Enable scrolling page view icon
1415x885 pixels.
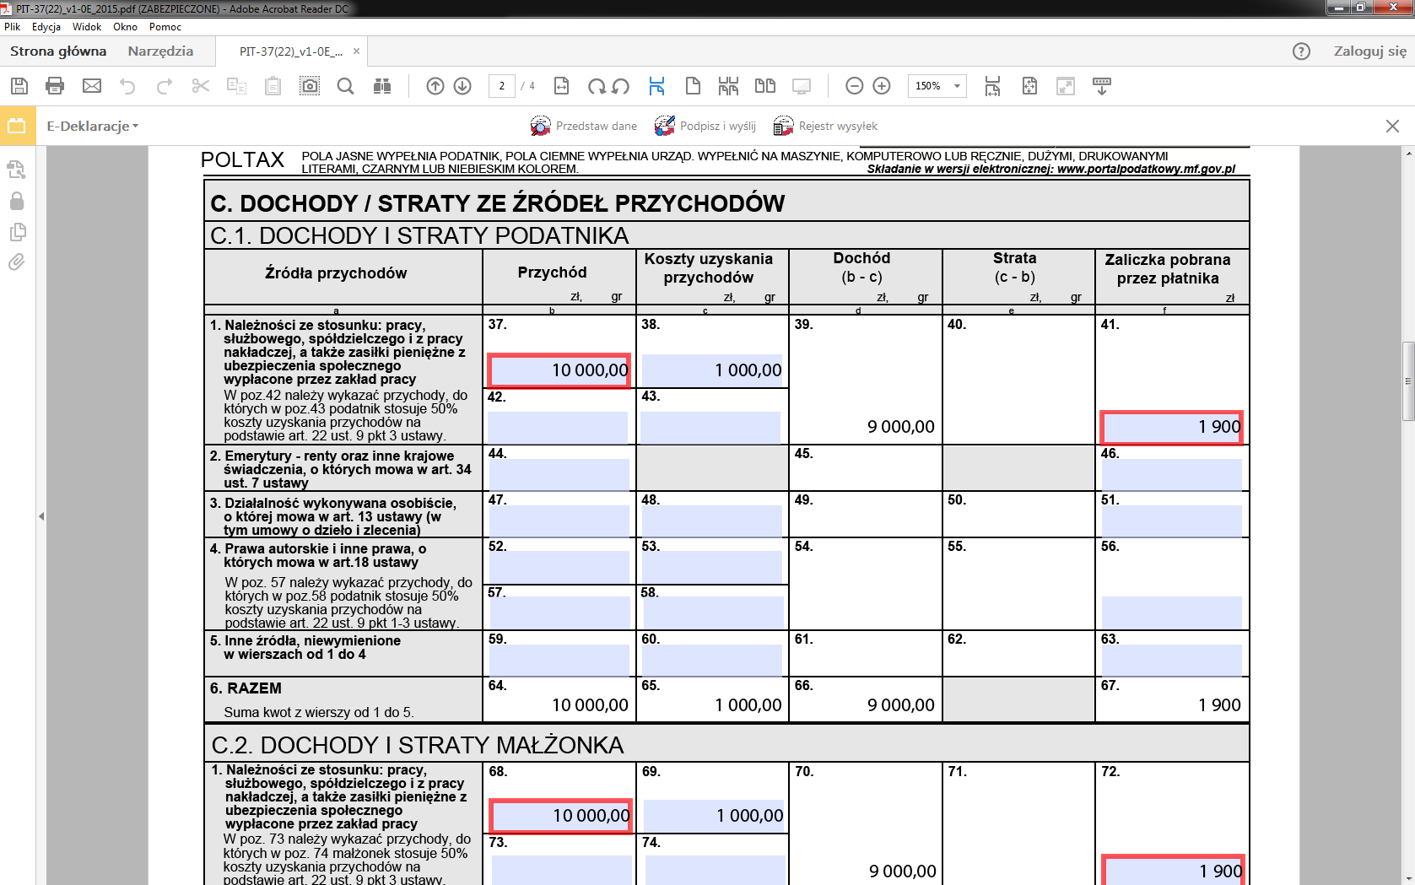[656, 85]
